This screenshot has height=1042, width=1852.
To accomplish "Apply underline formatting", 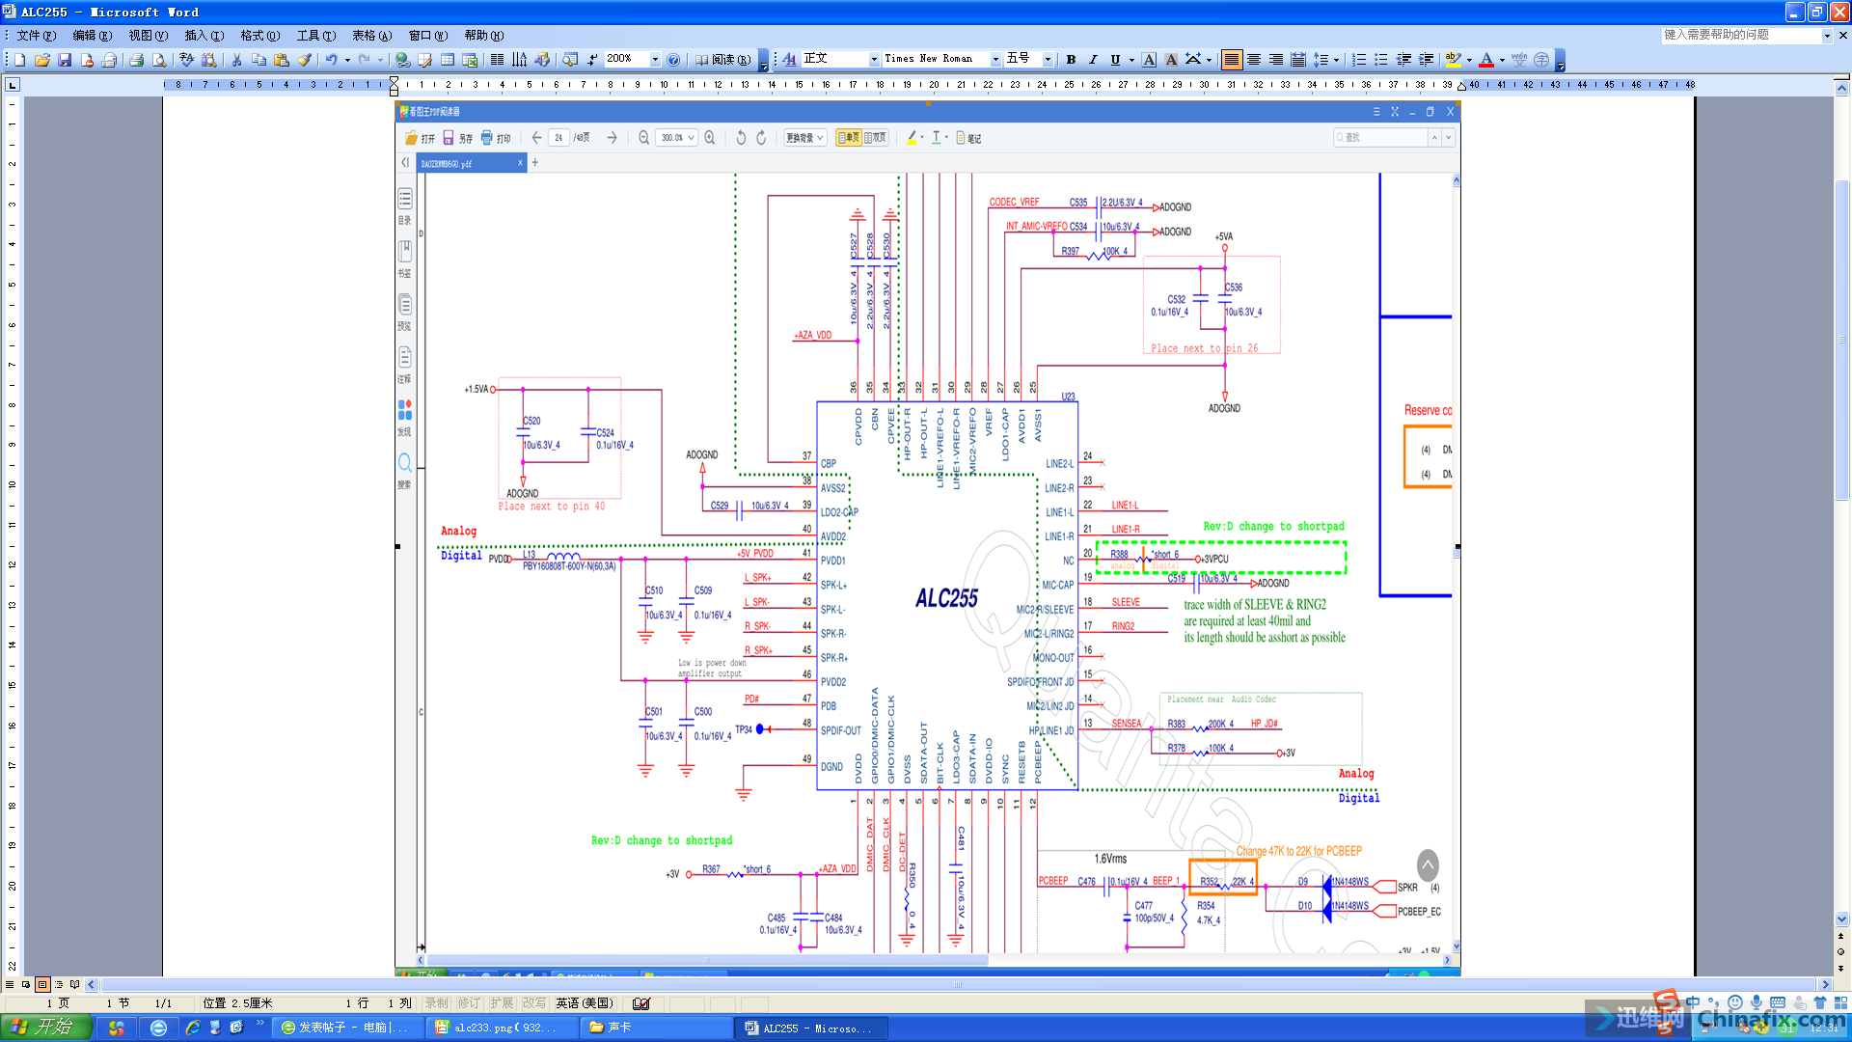I will pos(1115,60).
